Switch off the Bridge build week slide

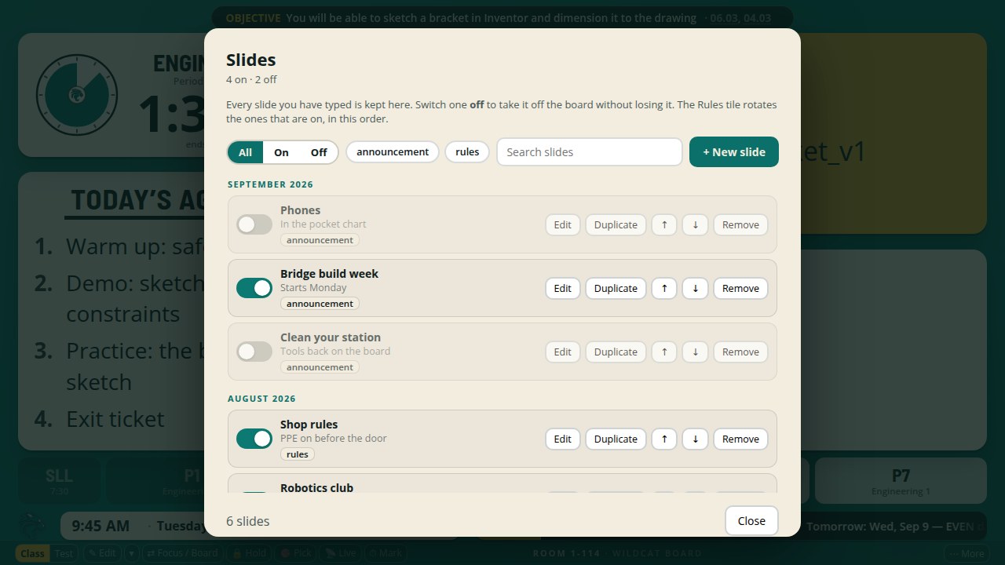pyautogui.click(x=254, y=288)
